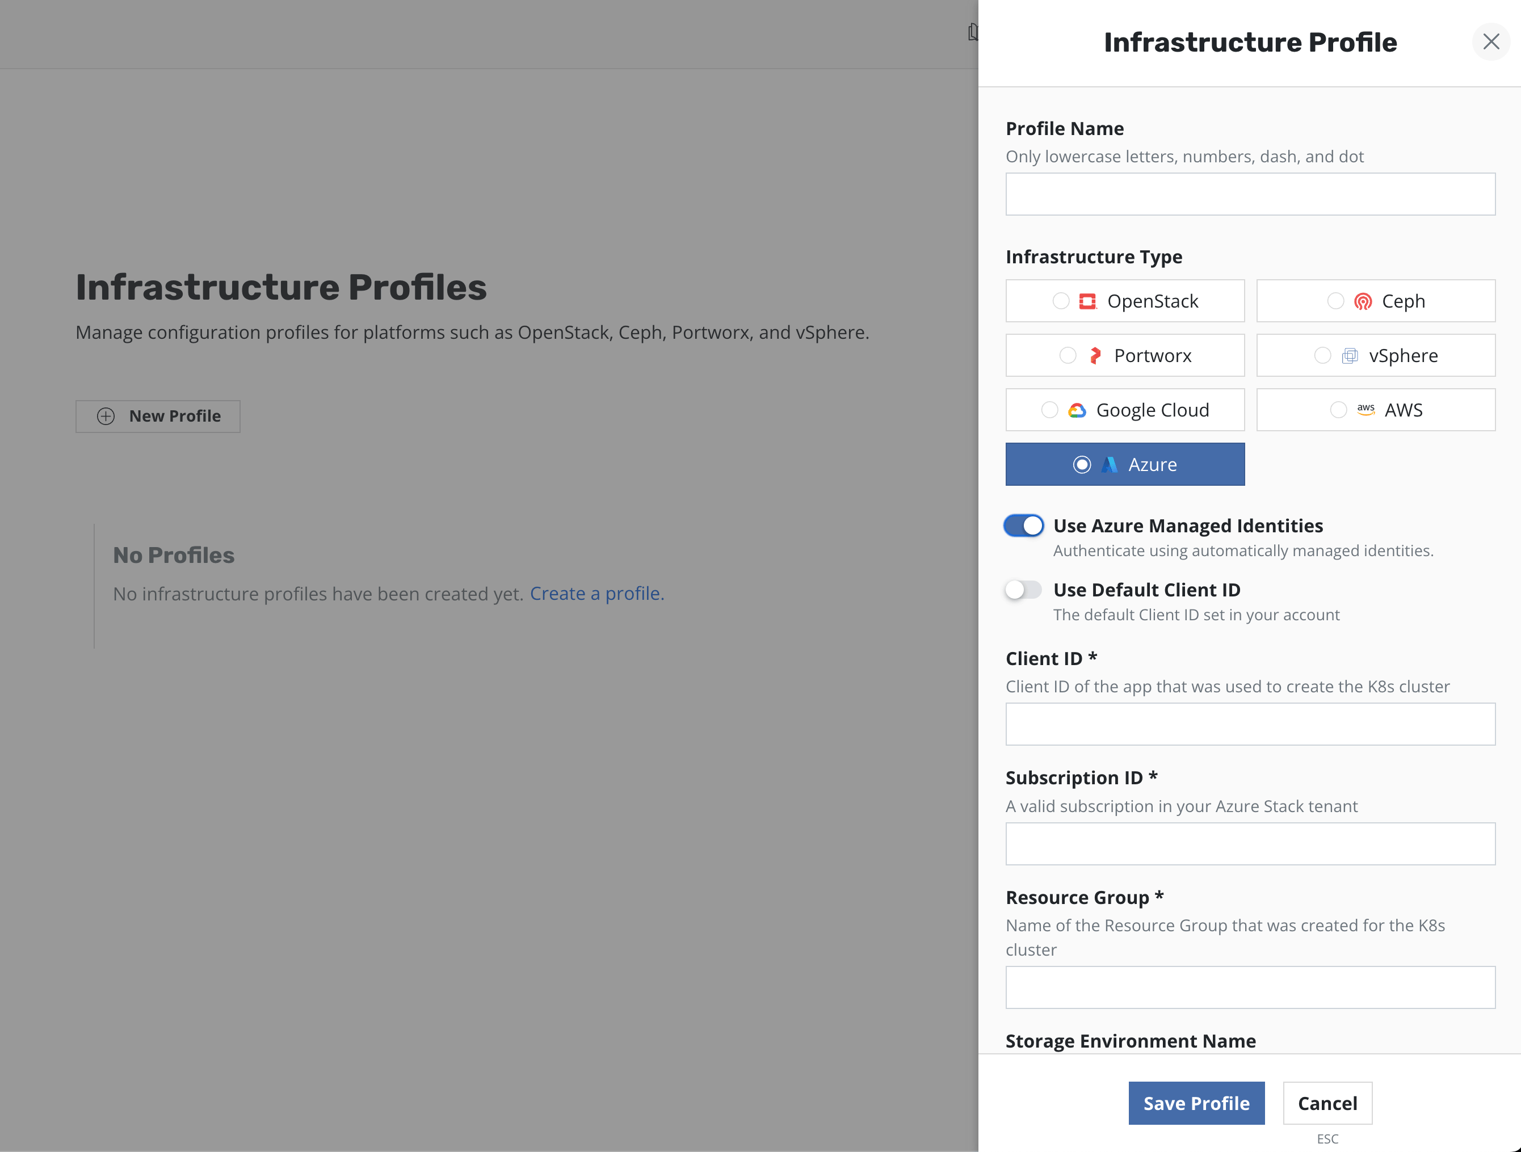The height and width of the screenshot is (1152, 1521).
Task: Click the Ceph logo icon
Action: [1362, 301]
